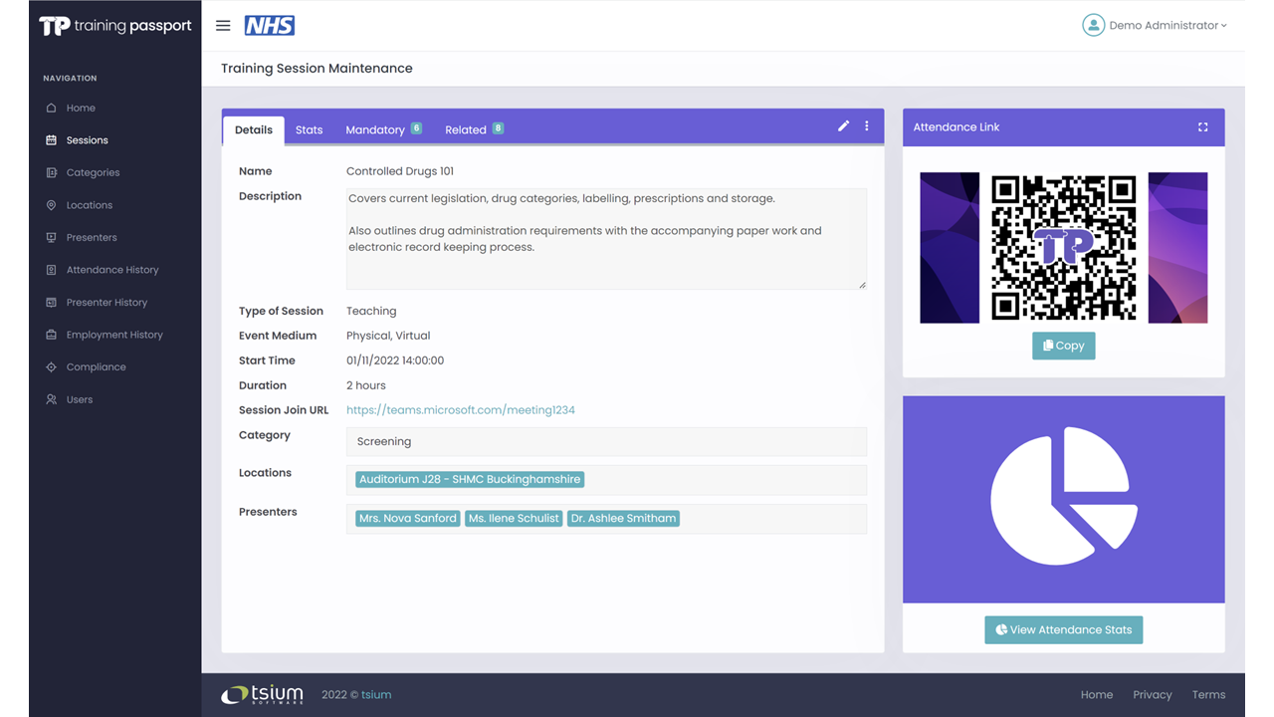
Task: Click the Teaching session type value
Action: tap(371, 311)
